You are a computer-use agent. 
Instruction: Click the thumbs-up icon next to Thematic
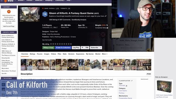(x=127, y=86)
